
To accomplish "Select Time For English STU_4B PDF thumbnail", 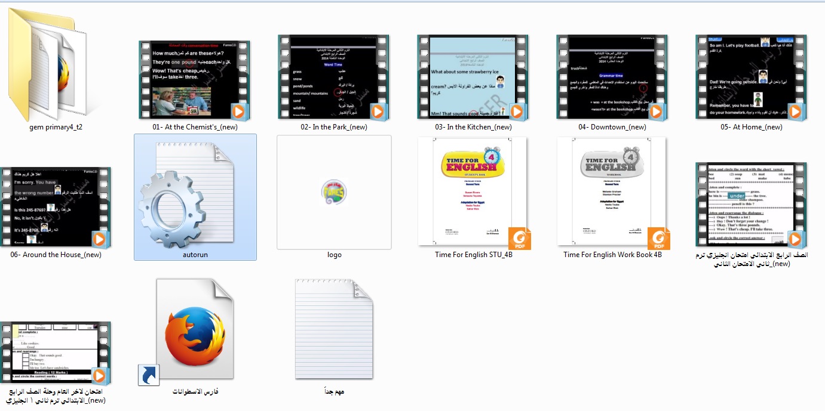I will (473, 192).
